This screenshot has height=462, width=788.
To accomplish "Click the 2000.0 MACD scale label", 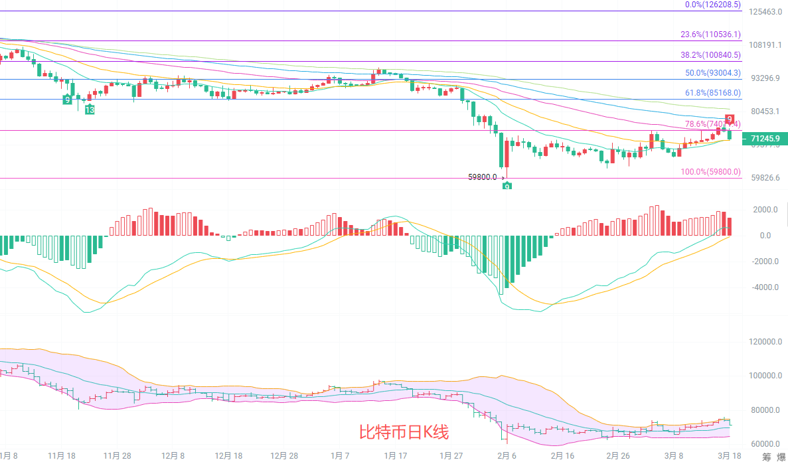I will point(765,210).
